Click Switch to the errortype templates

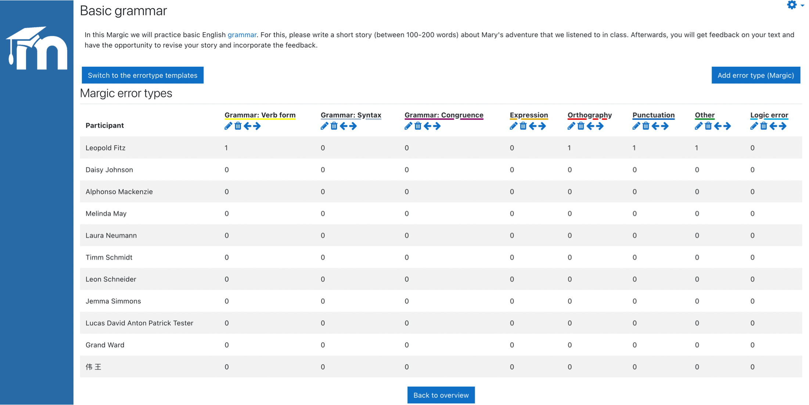tap(143, 75)
